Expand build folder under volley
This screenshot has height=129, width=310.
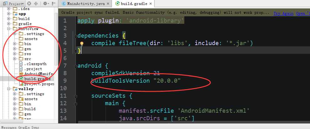pyautogui.click(x=15, y=109)
